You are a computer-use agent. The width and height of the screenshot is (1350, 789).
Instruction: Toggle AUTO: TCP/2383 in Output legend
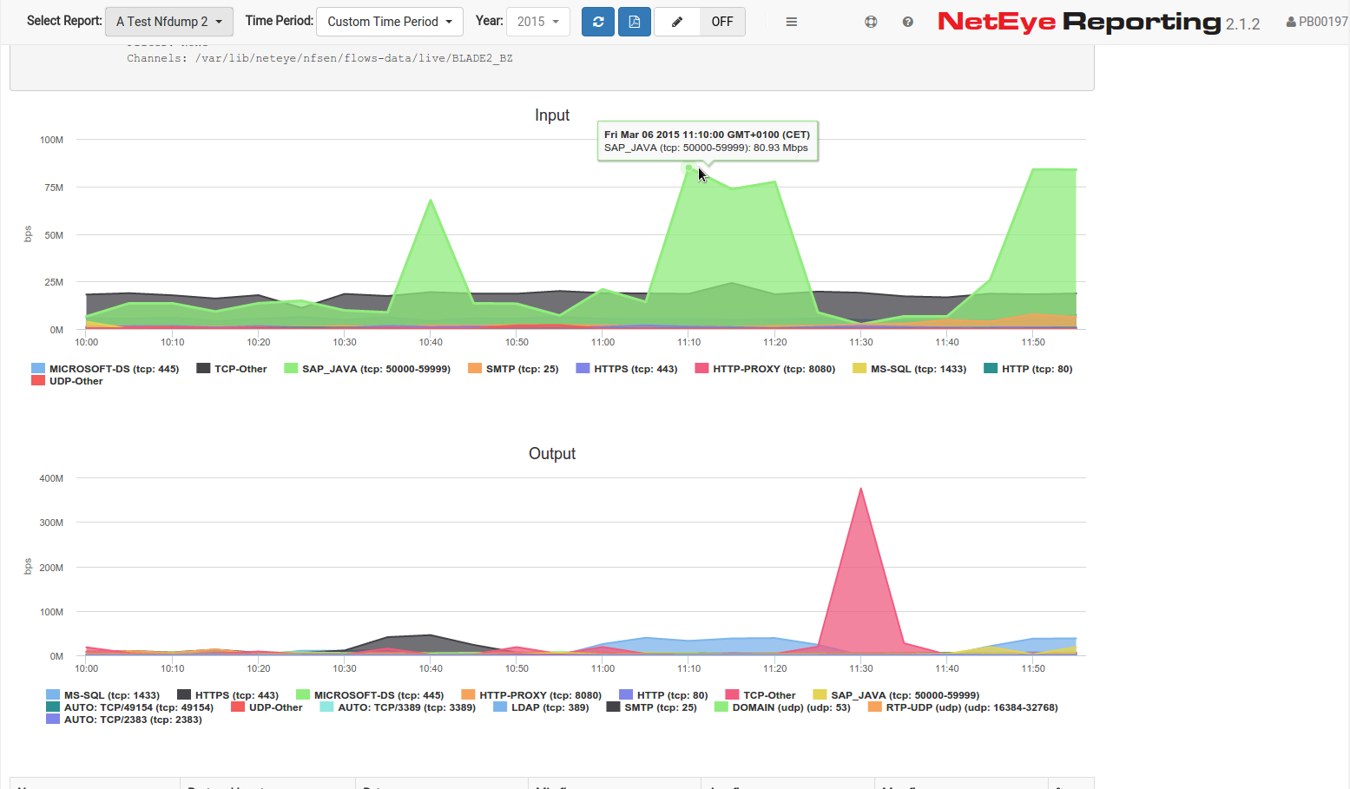pyautogui.click(x=124, y=720)
